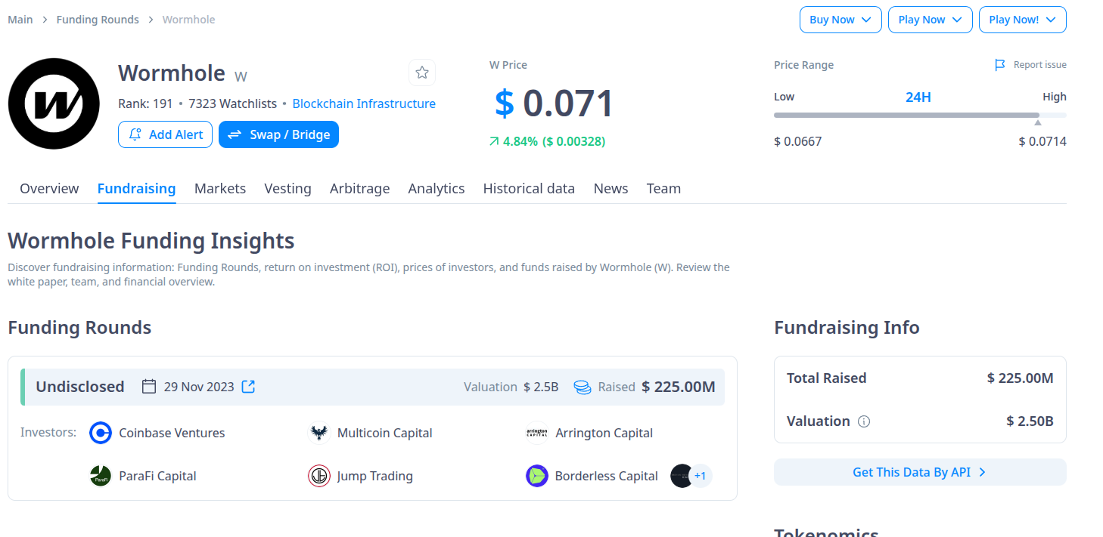The width and height of the screenshot is (1103, 537).
Task: Open Multicoin Capital investor name
Action: click(x=385, y=433)
